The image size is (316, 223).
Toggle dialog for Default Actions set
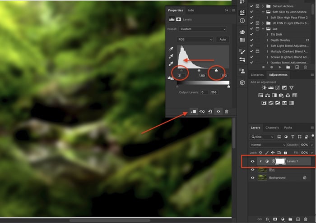click(257, 6)
